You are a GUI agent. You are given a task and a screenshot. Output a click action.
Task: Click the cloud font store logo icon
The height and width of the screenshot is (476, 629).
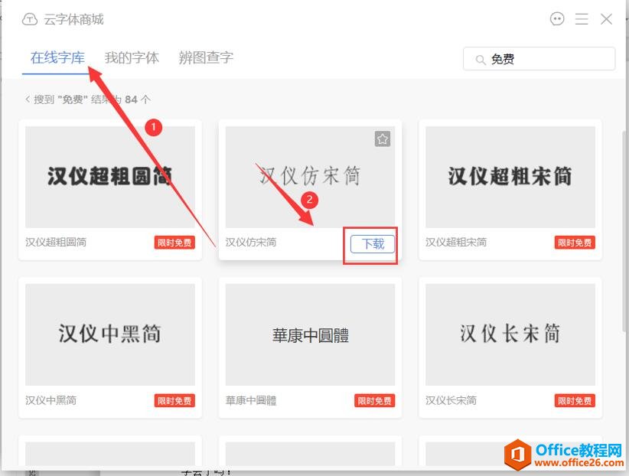[30, 19]
